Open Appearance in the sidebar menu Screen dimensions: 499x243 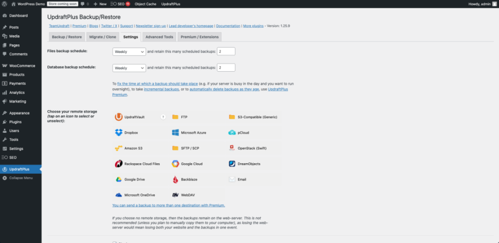click(21, 113)
